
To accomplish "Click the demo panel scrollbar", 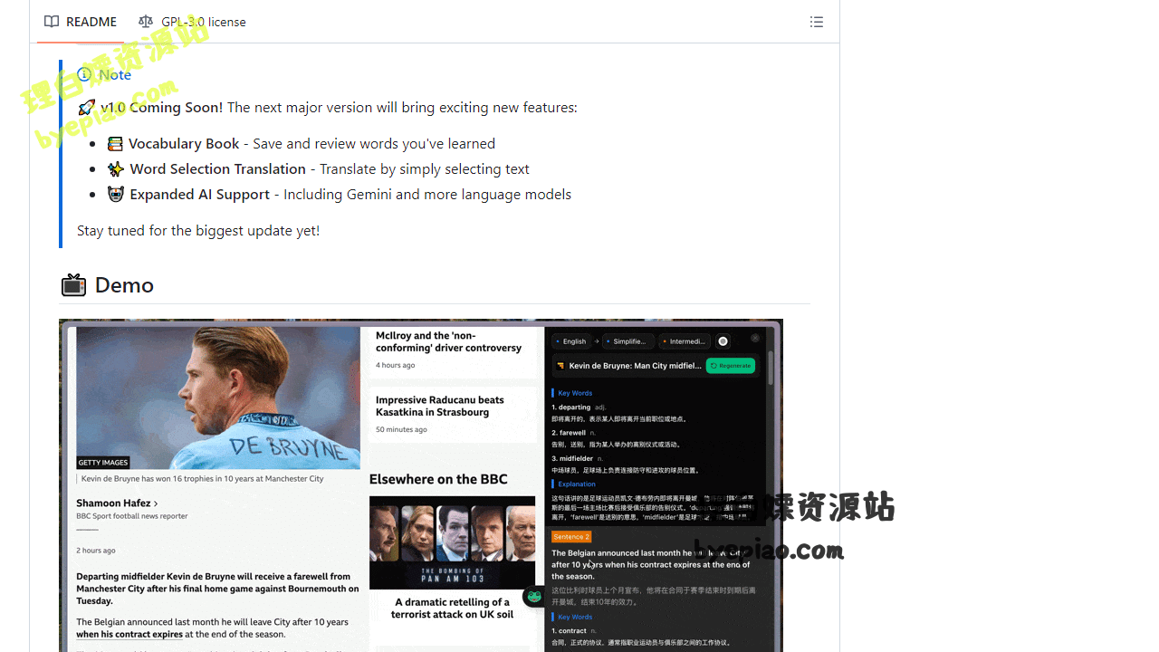I will [771, 369].
